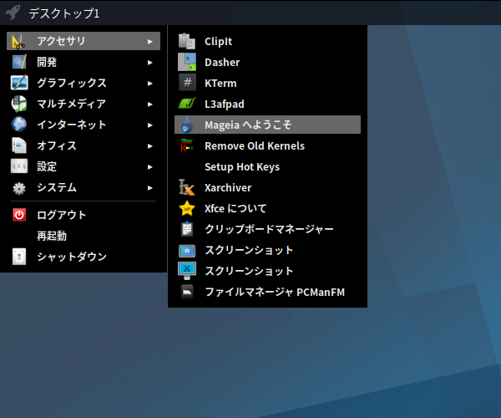Select the マルチメディア text label
The height and width of the screenshot is (418, 501).
click(71, 104)
